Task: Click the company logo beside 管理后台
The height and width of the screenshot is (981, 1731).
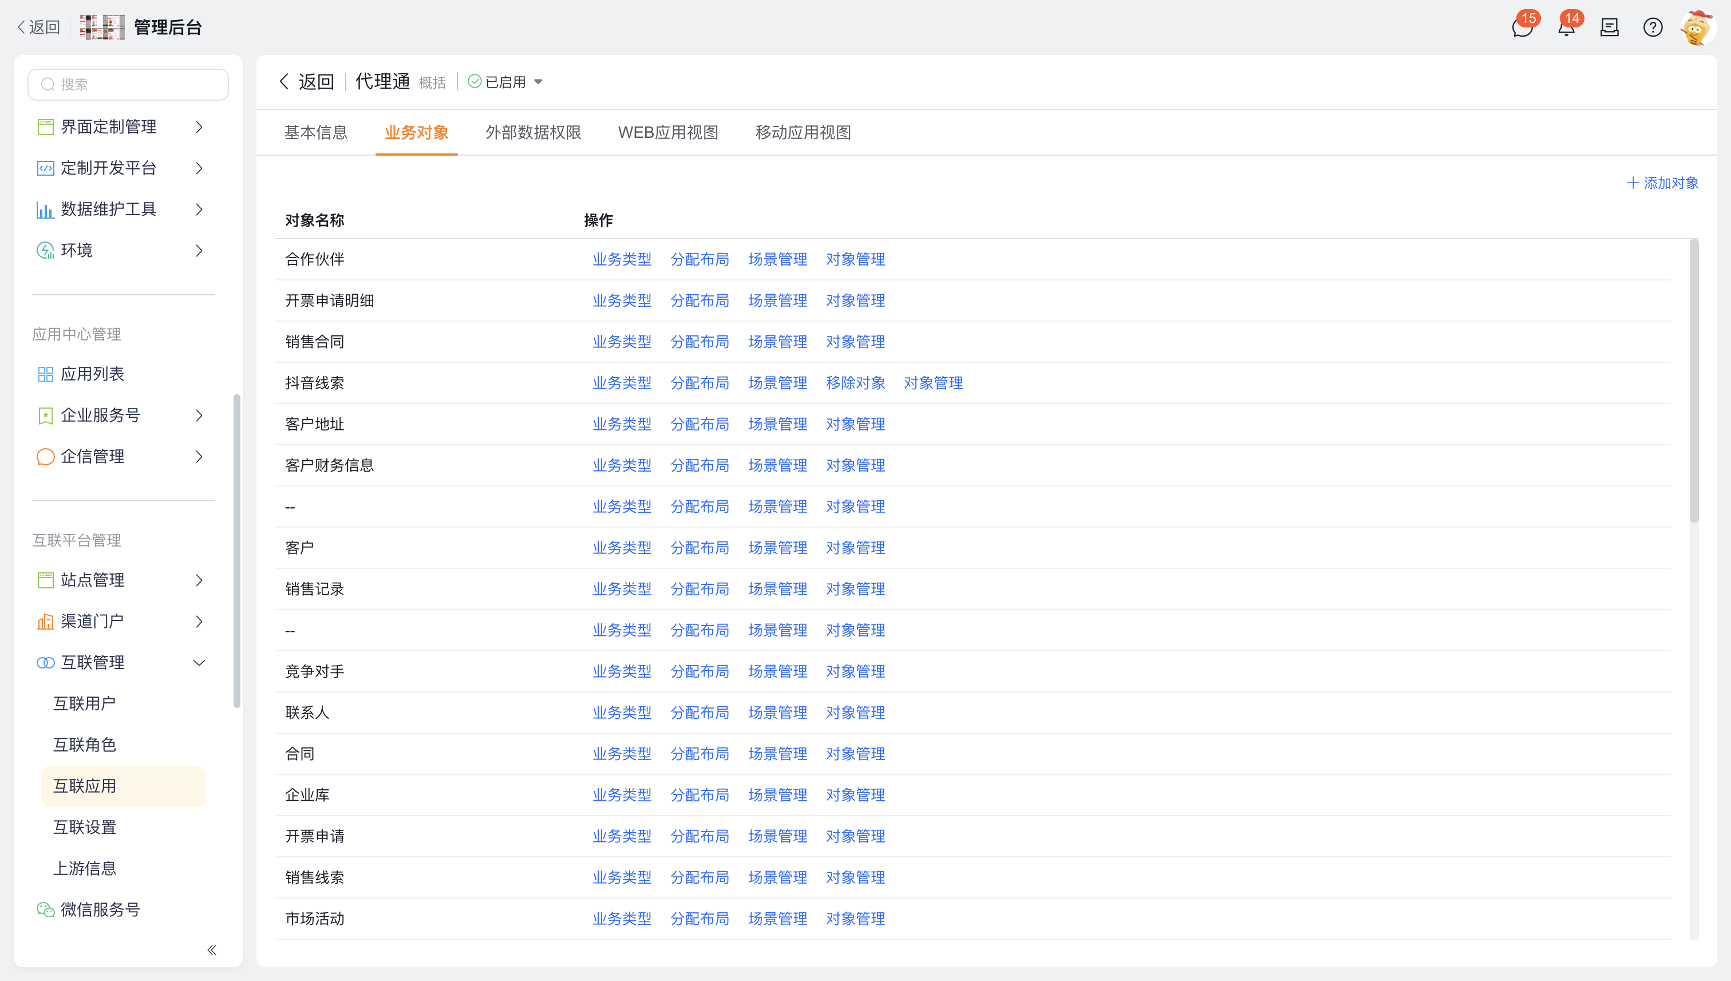Action: tap(102, 27)
